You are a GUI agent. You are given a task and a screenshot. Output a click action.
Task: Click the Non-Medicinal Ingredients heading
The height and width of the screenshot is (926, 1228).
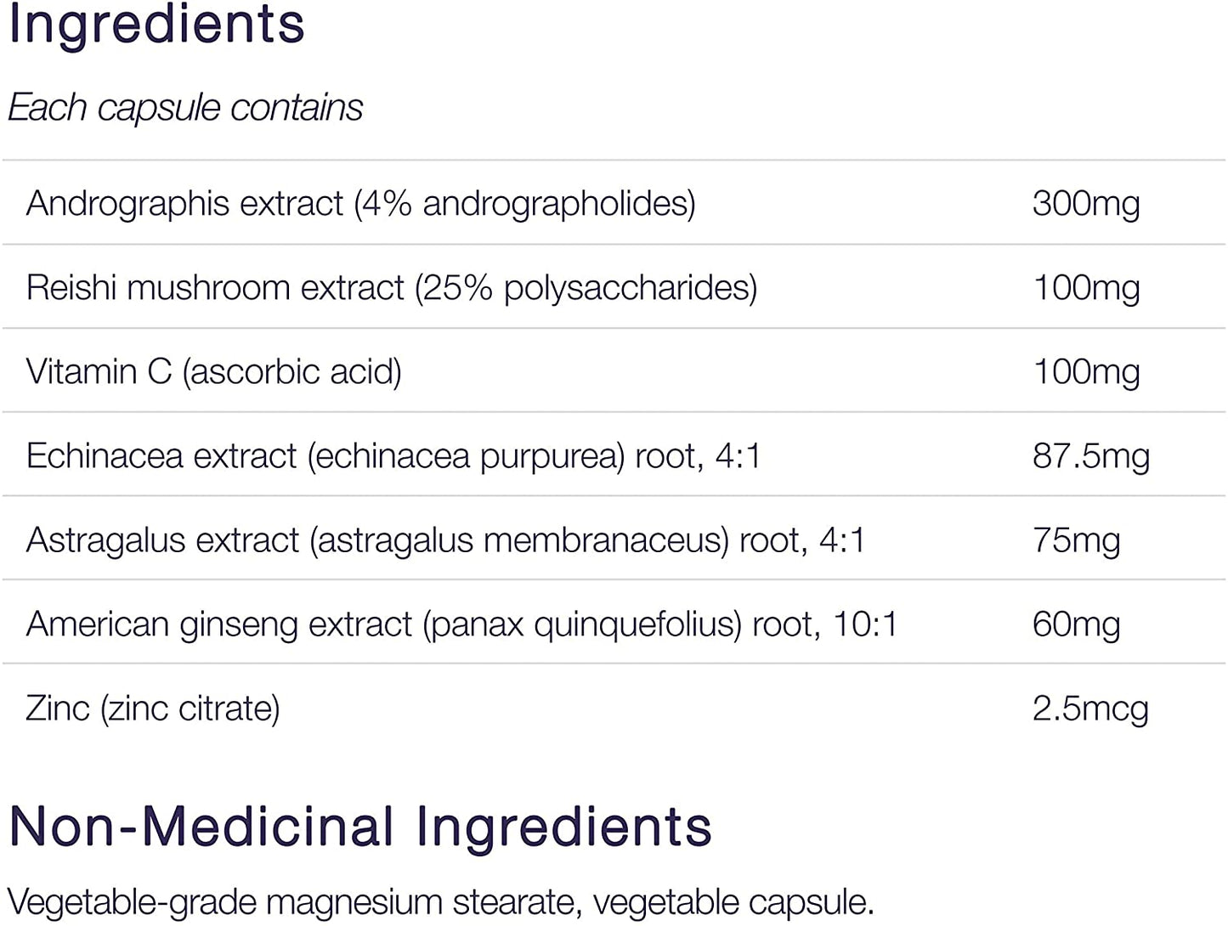pos(360,827)
